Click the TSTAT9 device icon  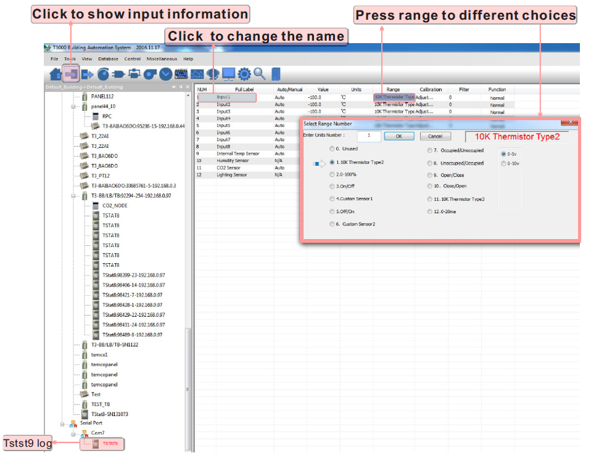[x=96, y=444]
